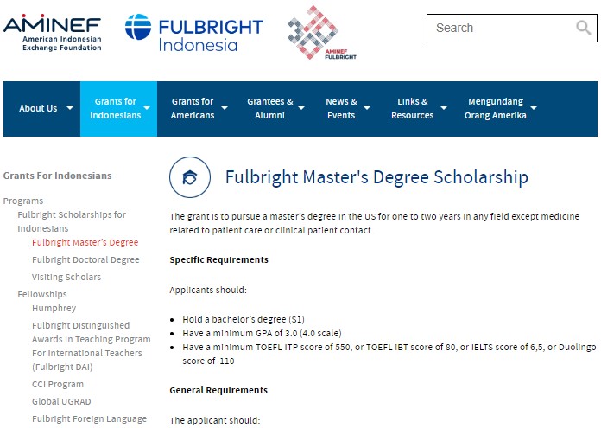Click the search magnifier icon
Image resolution: width=601 pixels, height=428 pixels.
pos(584,28)
